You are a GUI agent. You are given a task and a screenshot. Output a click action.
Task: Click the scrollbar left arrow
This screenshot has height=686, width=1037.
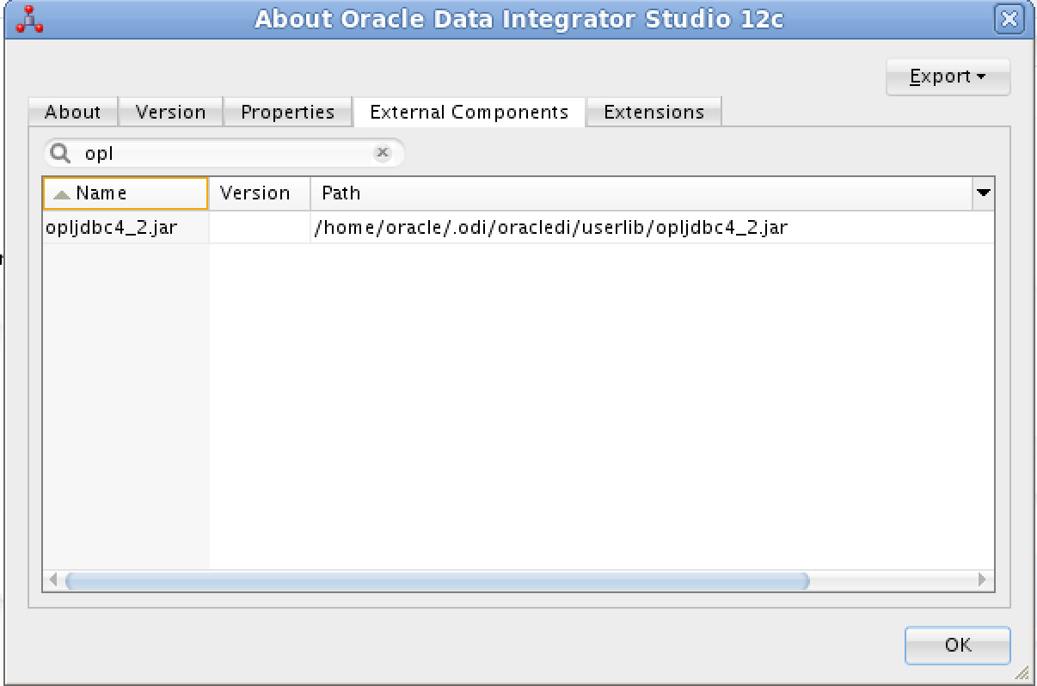pyautogui.click(x=52, y=581)
